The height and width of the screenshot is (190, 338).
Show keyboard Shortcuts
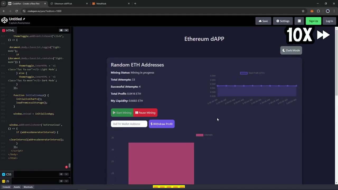28,187
